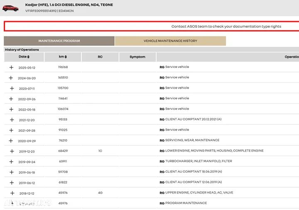299x210 pixels.
Task: Select 'CLIENT AU COMPTANT 20.12.2021' operation
Action: [193, 119]
